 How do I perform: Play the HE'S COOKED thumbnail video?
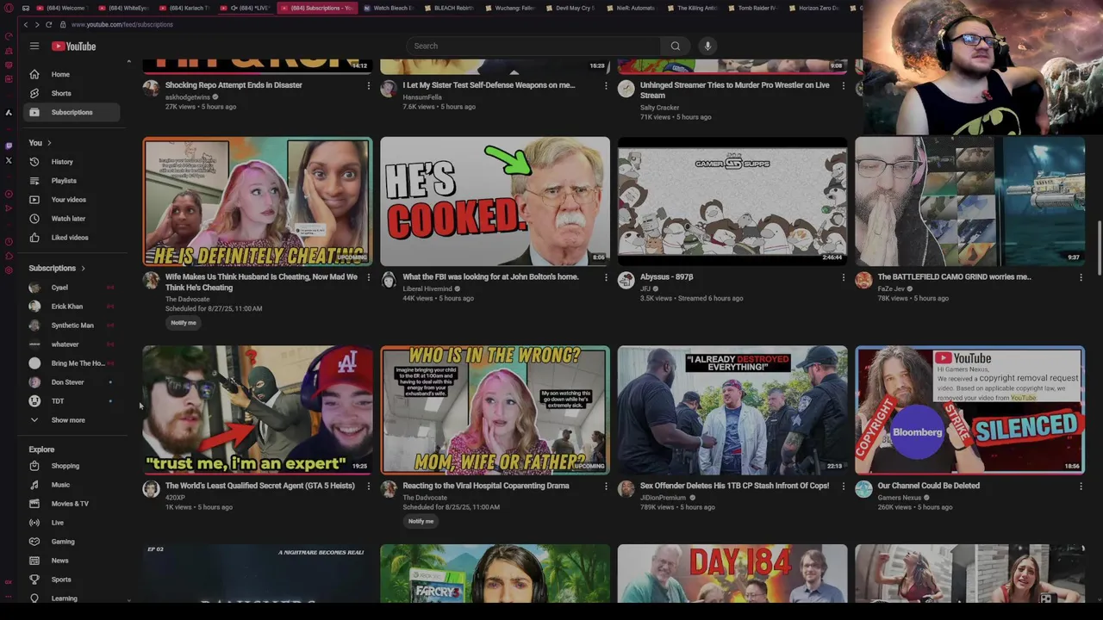click(x=495, y=201)
